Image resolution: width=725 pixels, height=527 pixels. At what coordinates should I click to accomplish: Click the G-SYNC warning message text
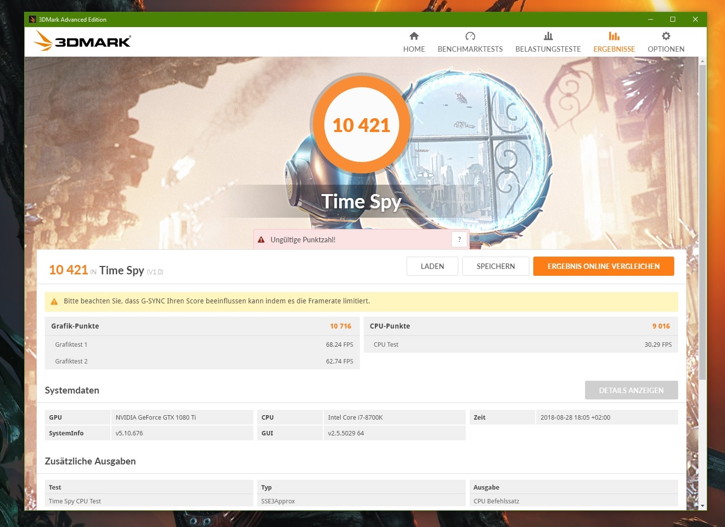tap(217, 301)
